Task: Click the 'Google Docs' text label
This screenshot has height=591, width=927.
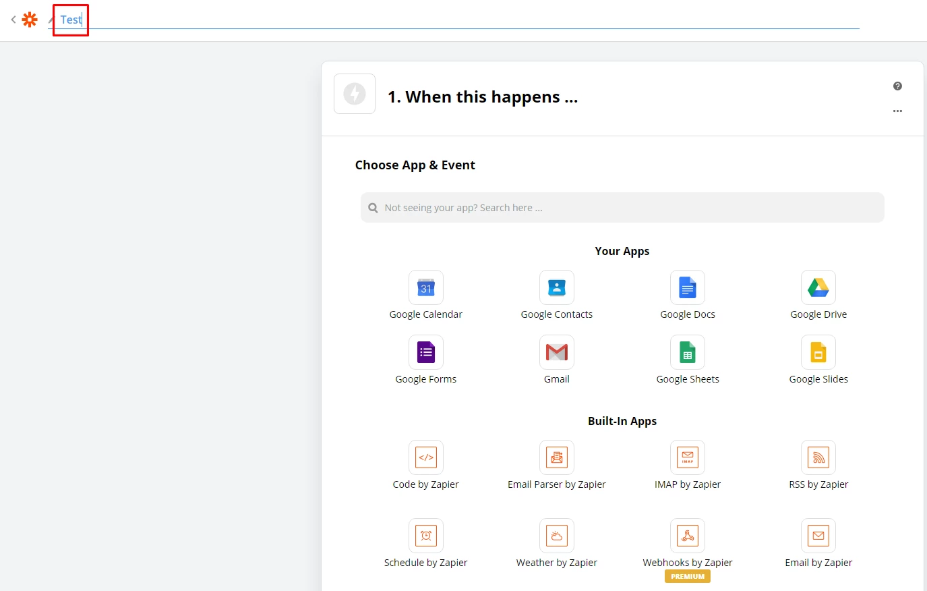Action: [x=688, y=314]
